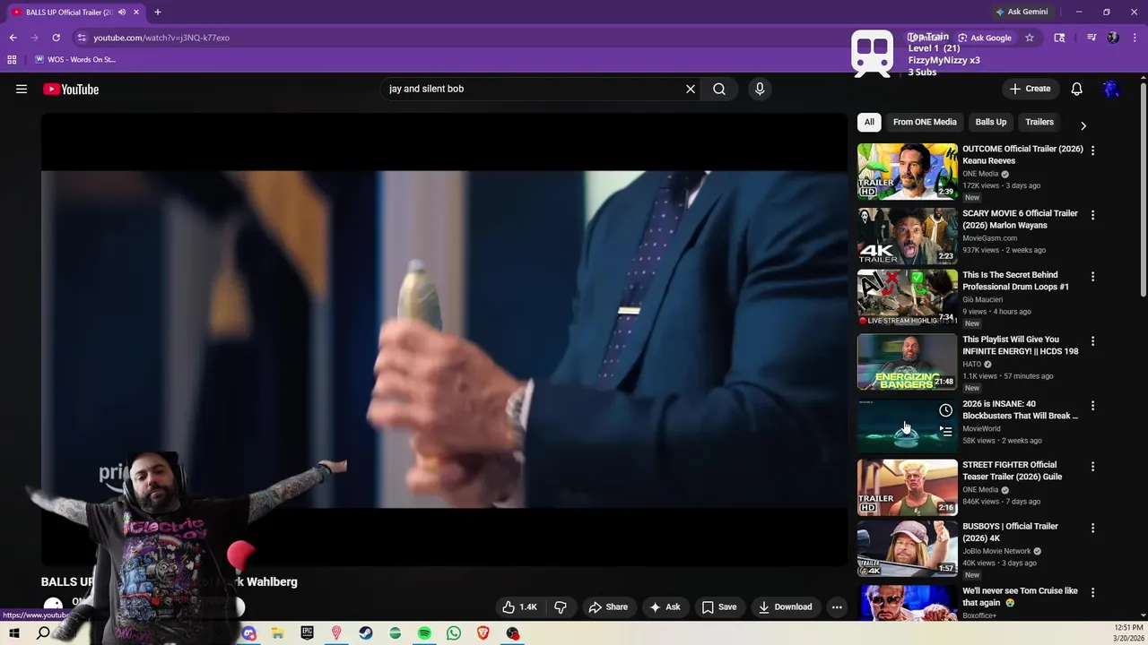Viewport: 1148px width, 645px height.
Task: Start voice search with the microphone
Action: pyautogui.click(x=760, y=89)
